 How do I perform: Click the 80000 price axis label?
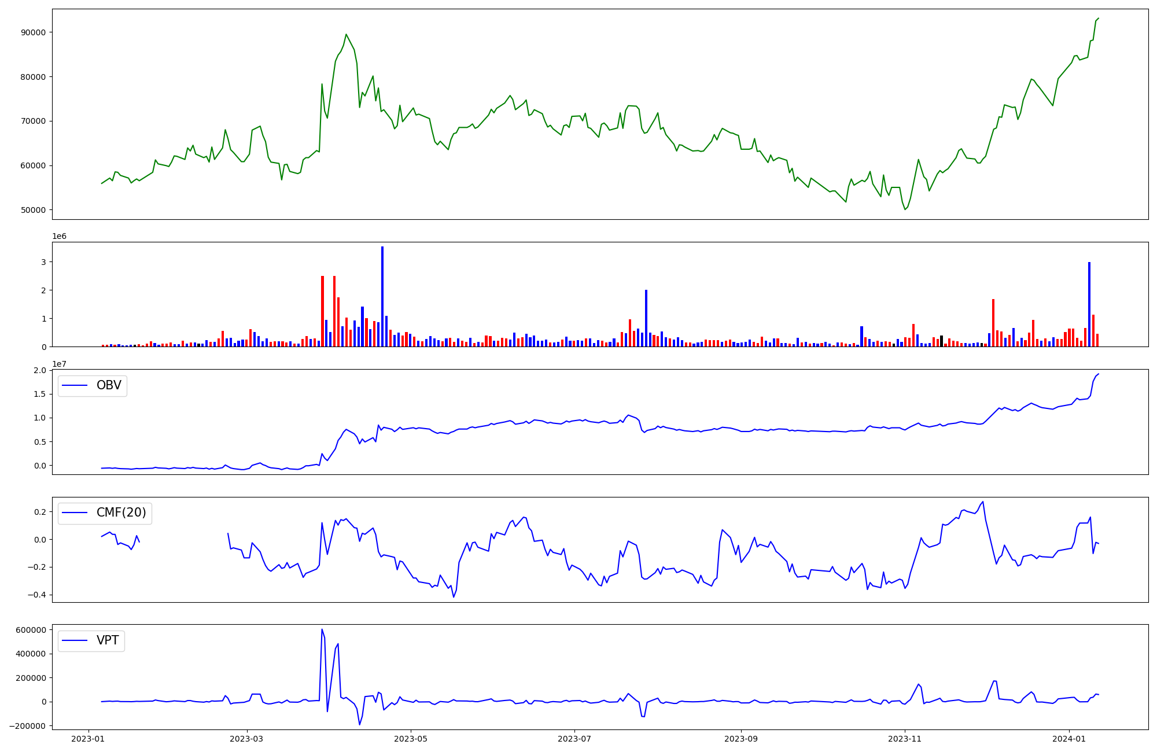point(33,77)
